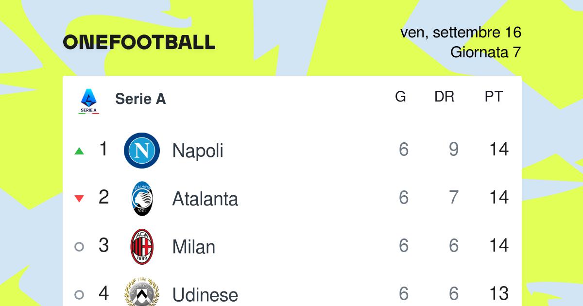Click Napoli's 14 points value
This screenshot has width=583, height=306.
click(499, 150)
